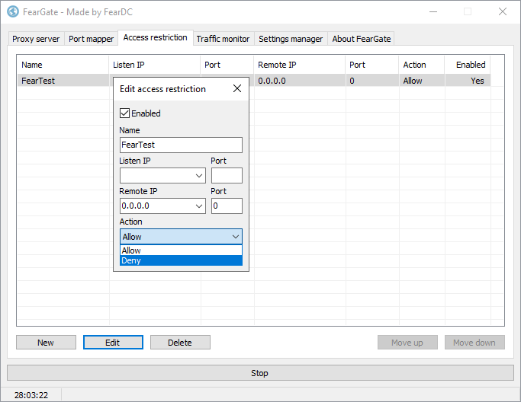The height and width of the screenshot is (402, 521).
Task: Select the FearTest row name cell
Action: point(63,81)
